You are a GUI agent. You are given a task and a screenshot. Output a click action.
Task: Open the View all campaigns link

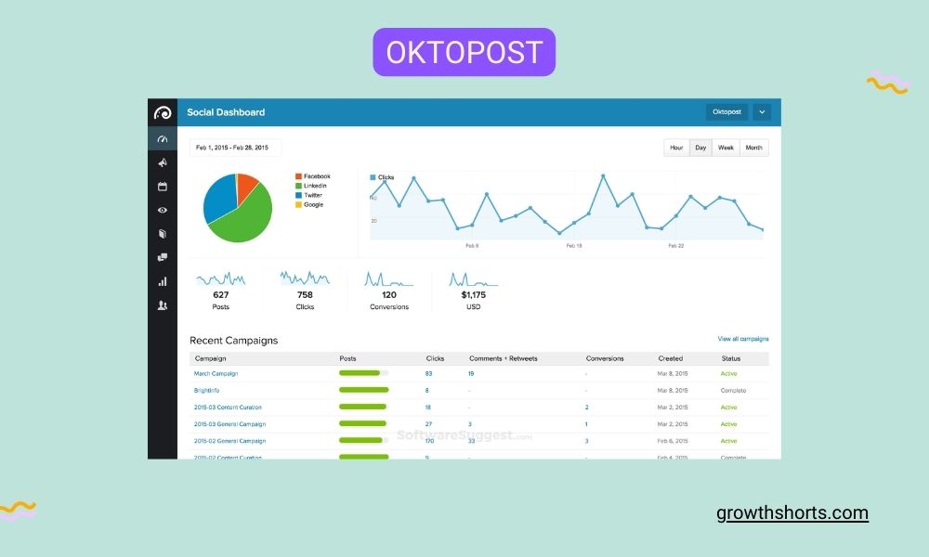[744, 339]
